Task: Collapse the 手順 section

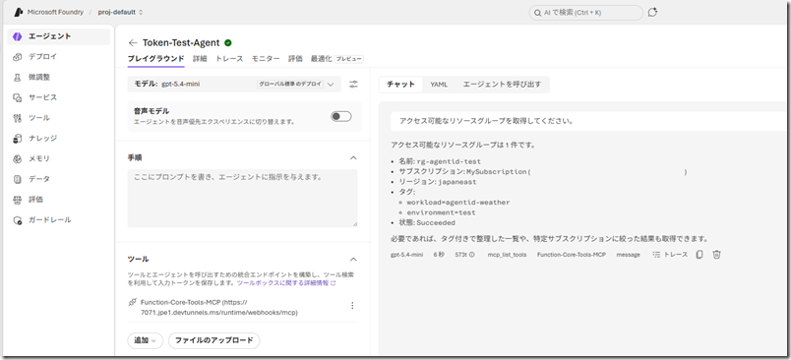Action: pos(353,157)
